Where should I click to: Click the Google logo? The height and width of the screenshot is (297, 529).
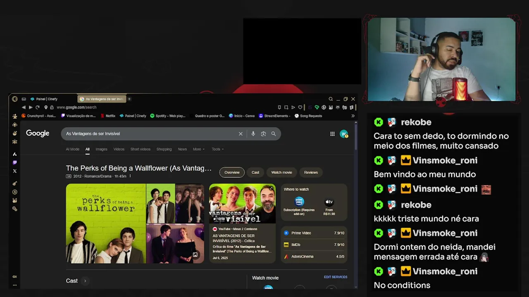(38, 133)
